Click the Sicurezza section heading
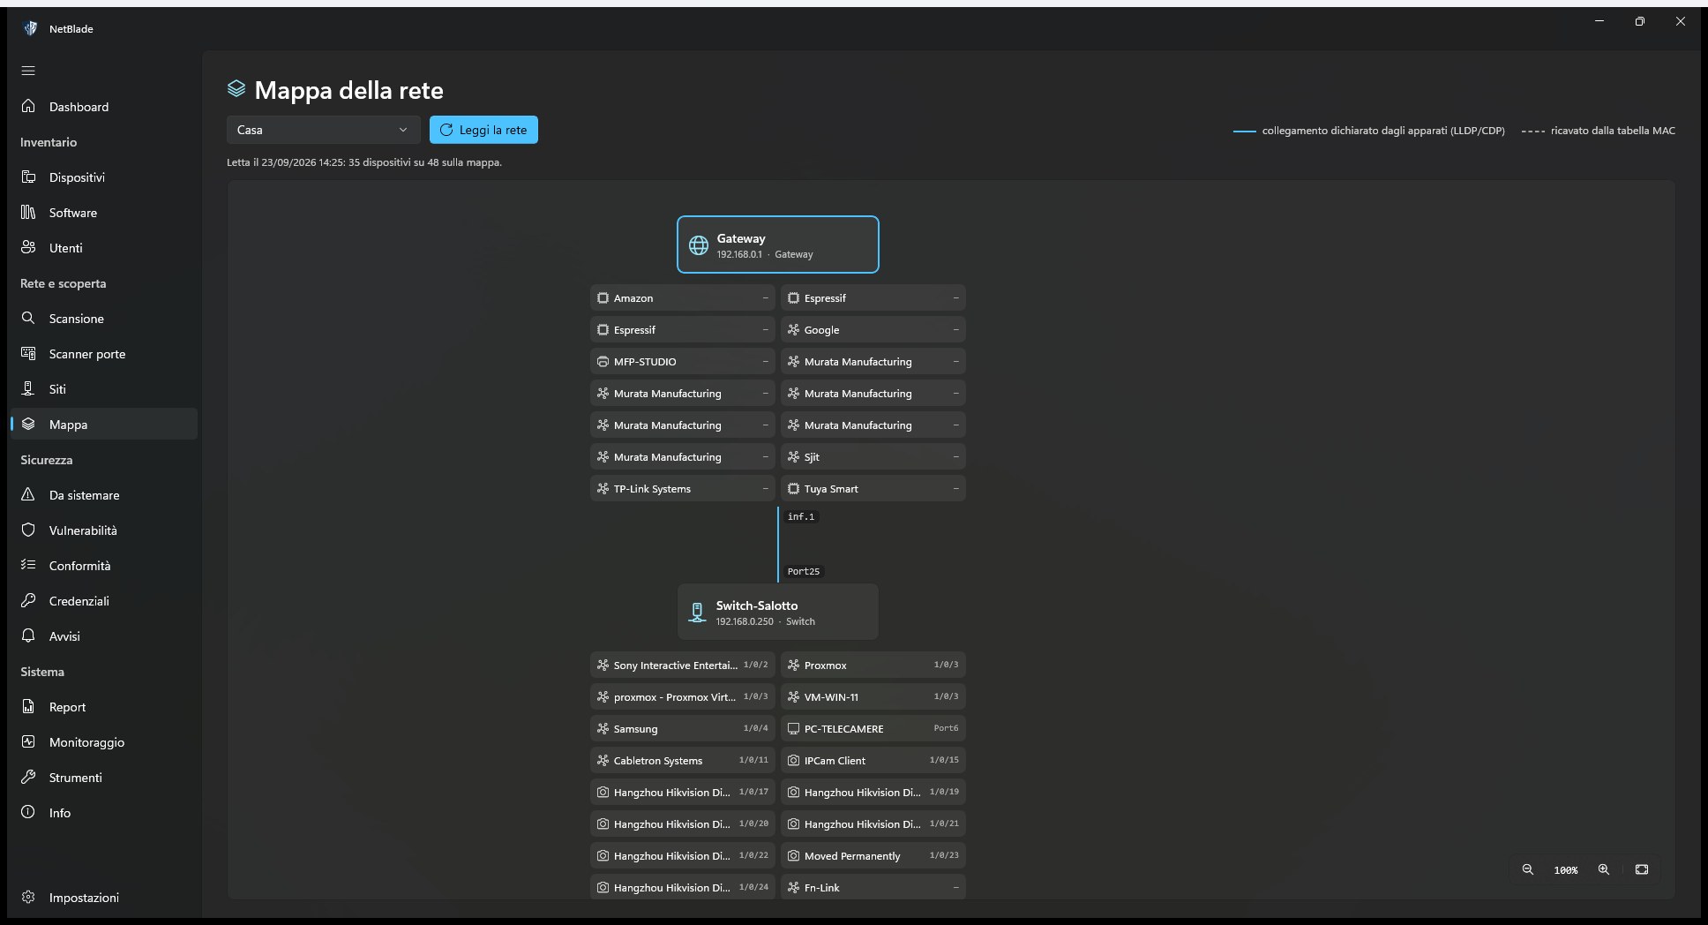 pos(47,460)
